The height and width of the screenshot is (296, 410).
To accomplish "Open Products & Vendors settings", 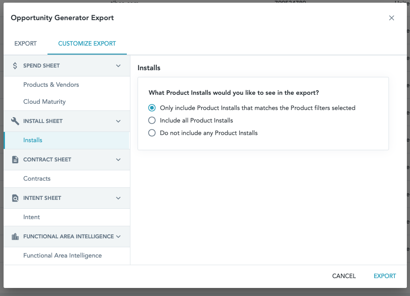I will [51, 85].
